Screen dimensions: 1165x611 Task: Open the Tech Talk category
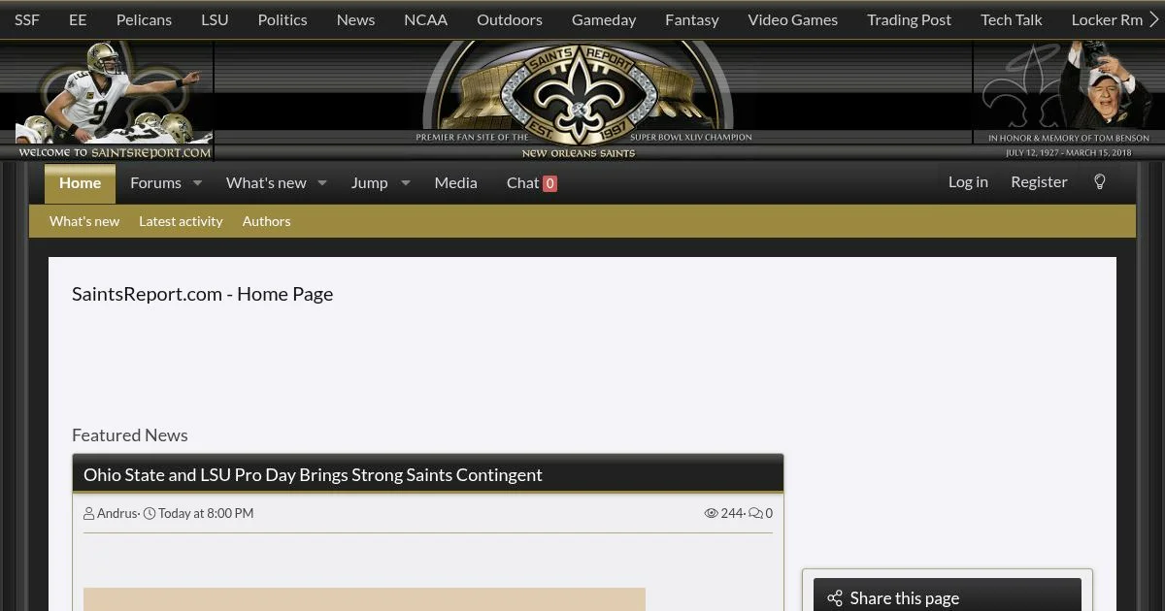[1012, 19]
